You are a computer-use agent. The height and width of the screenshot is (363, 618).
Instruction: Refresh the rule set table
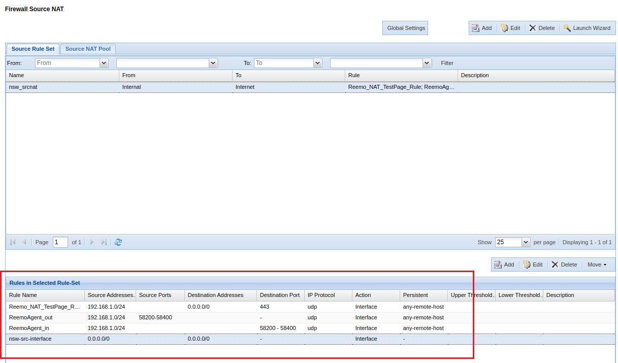click(x=118, y=242)
